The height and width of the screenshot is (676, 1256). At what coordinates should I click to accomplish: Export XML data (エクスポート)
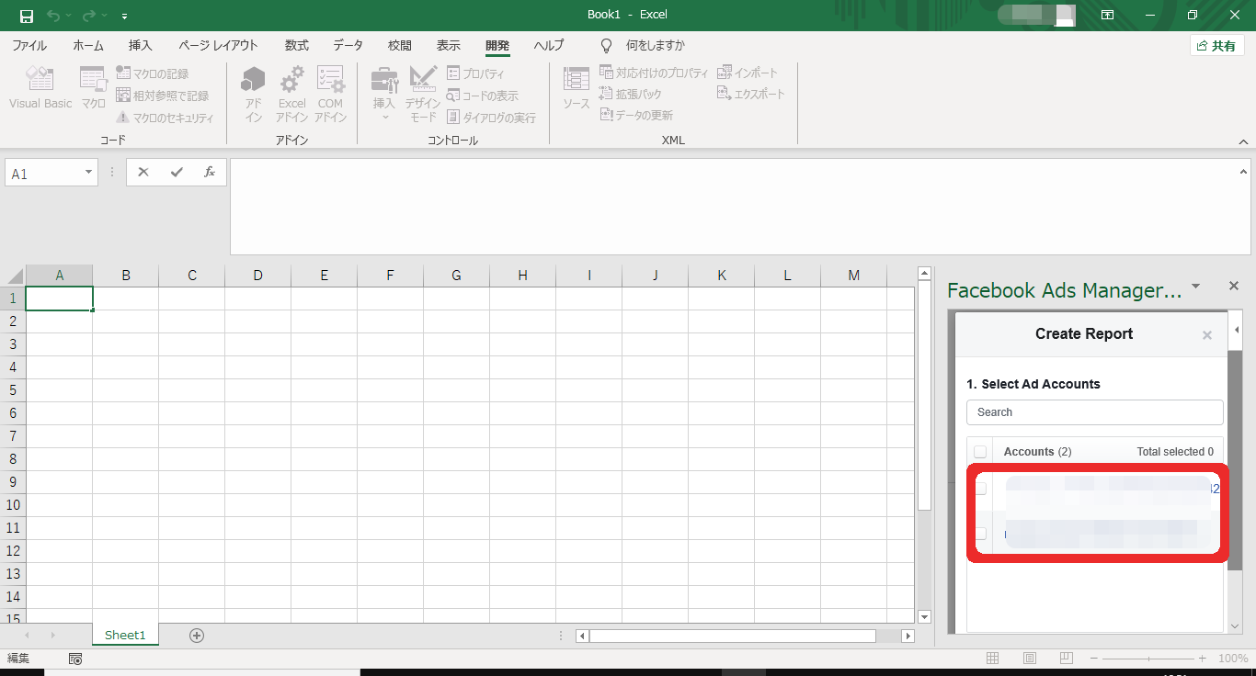(x=751, y=94)
